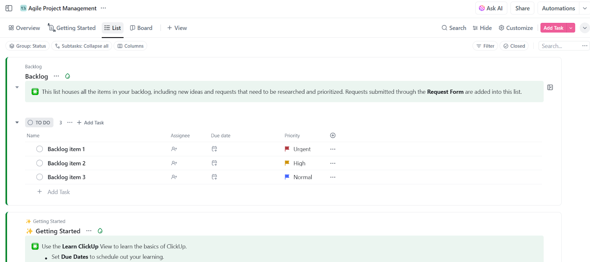Set due date icon for Backlog item 2
Viewport: 590px width, 262px height.
coord(214,163)
